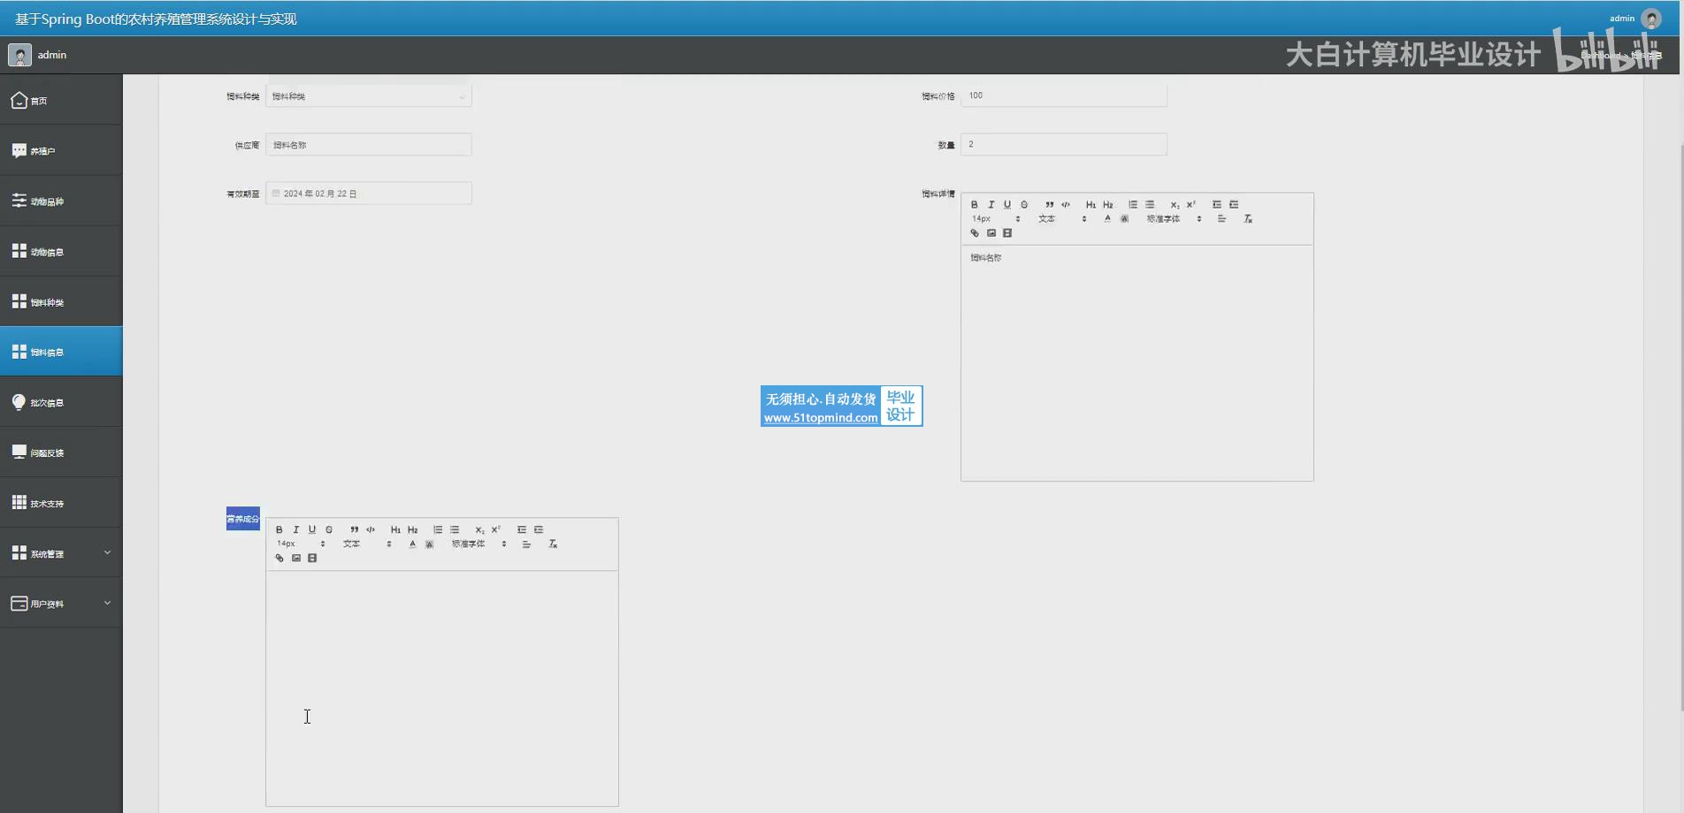Expand the 系统管理 sidebar menu
Viewport: 1684px width, 813px height.
tap(61, 553)
